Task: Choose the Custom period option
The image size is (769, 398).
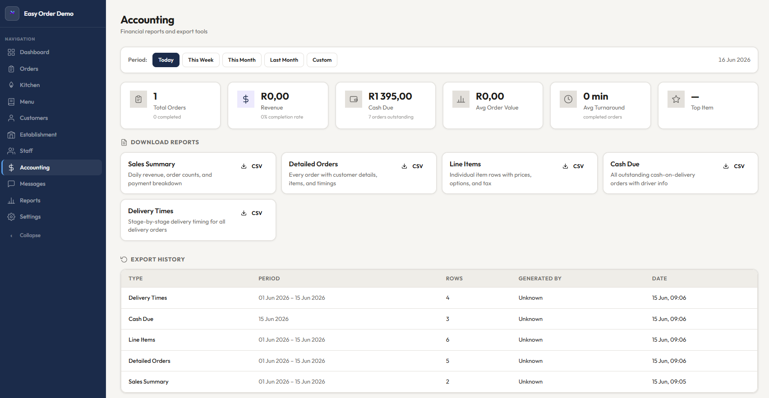Action: [322, 60]
